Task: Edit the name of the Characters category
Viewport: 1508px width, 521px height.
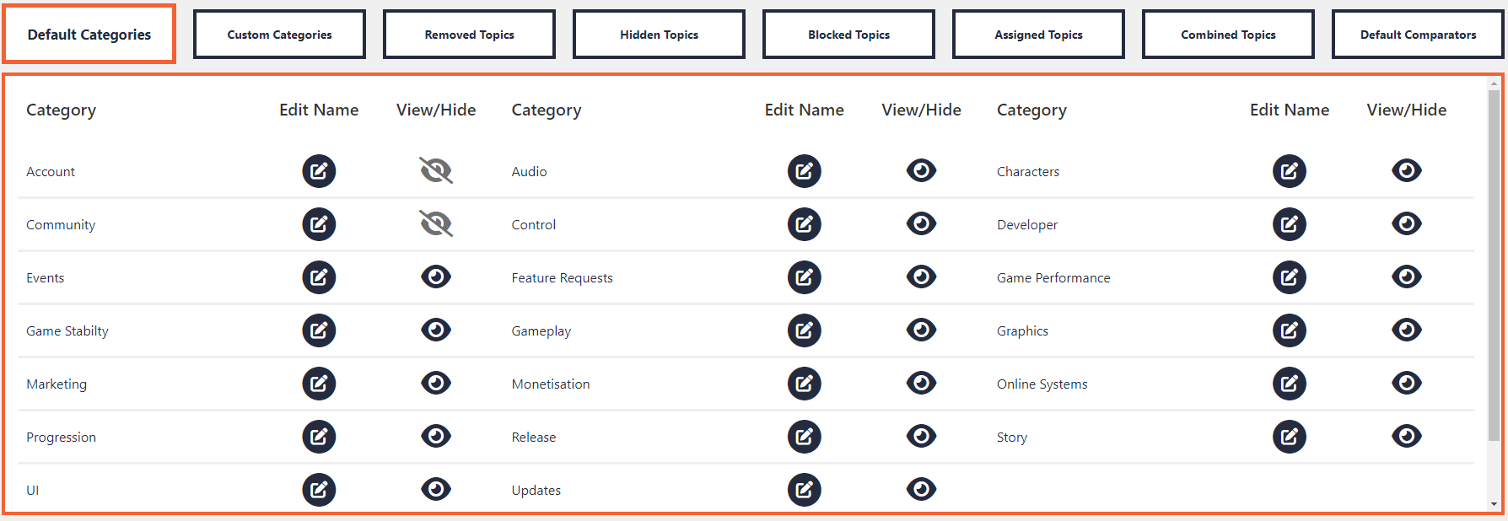Action: (x=1290, y=171)
